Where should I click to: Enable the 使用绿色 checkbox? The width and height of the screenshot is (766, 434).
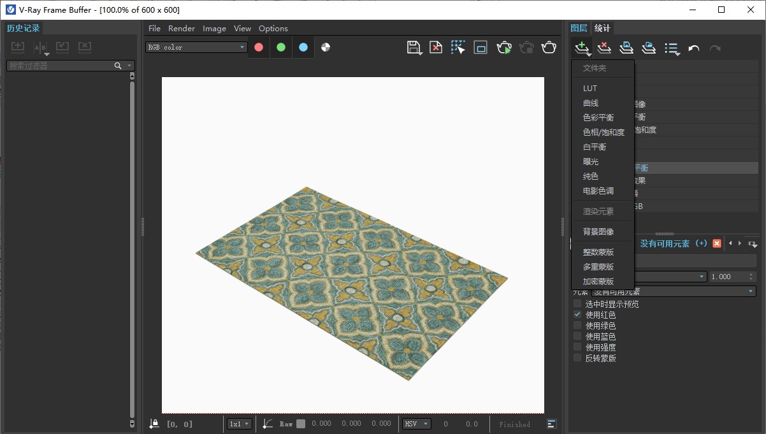click(577, 326)
